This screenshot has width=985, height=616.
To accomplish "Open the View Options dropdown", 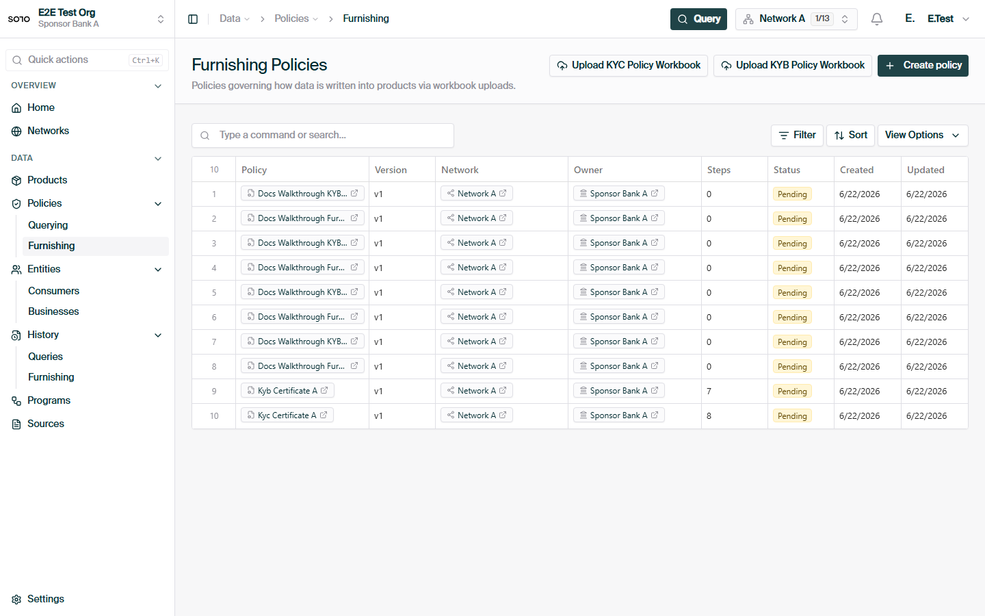I will click(x=923, y=136).
